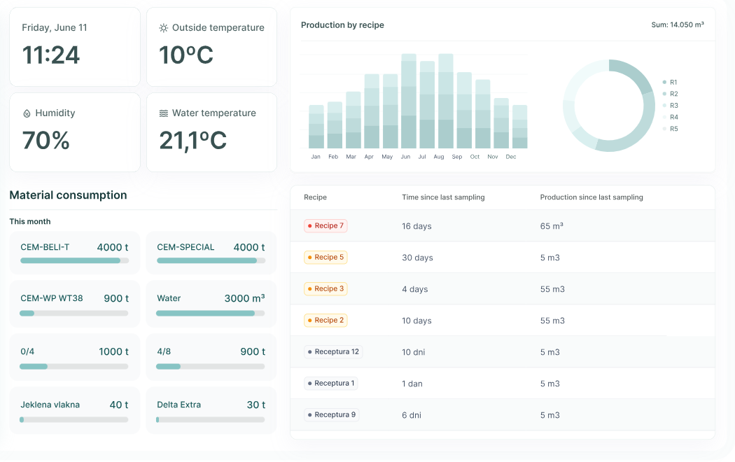
Task: Click the Jeklena vlakna material card
Action: [74, 410]
